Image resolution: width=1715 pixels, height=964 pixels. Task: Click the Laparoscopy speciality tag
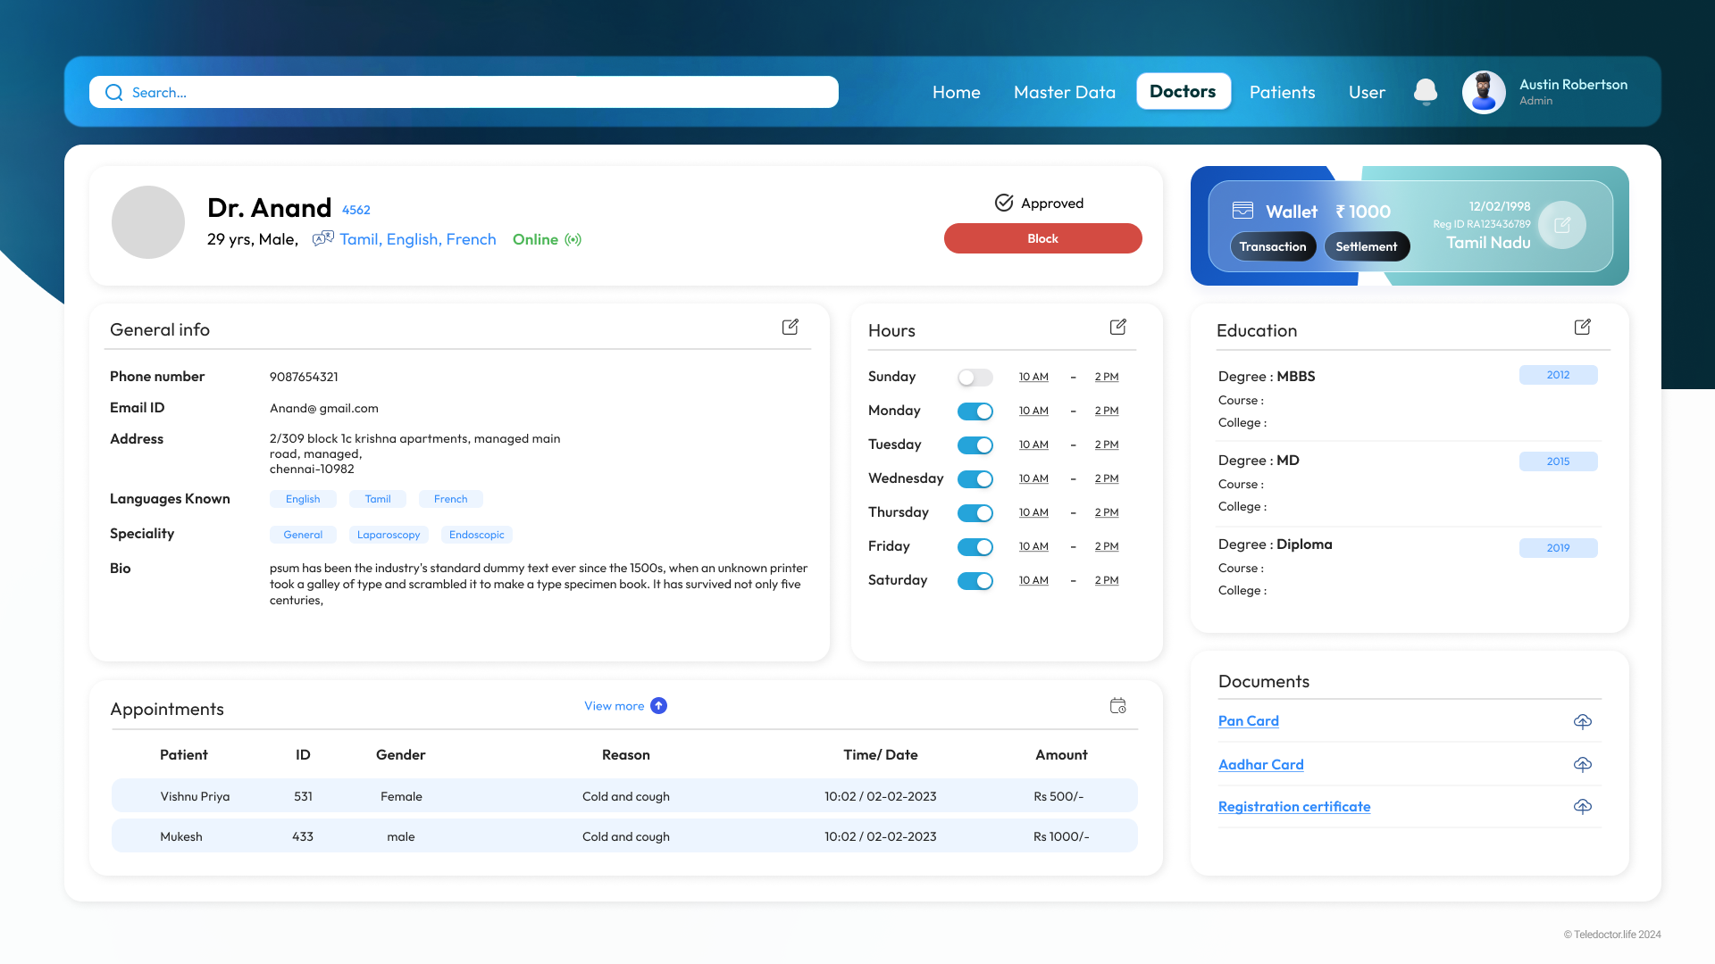(389, 535)
